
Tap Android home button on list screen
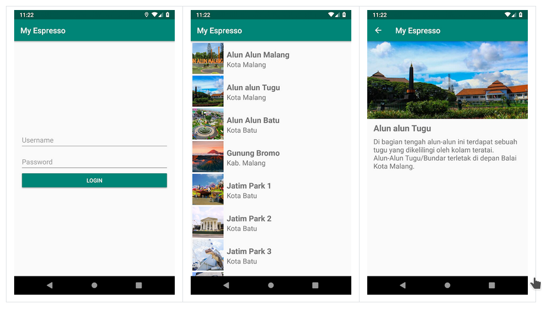click(x=271, y=285)
